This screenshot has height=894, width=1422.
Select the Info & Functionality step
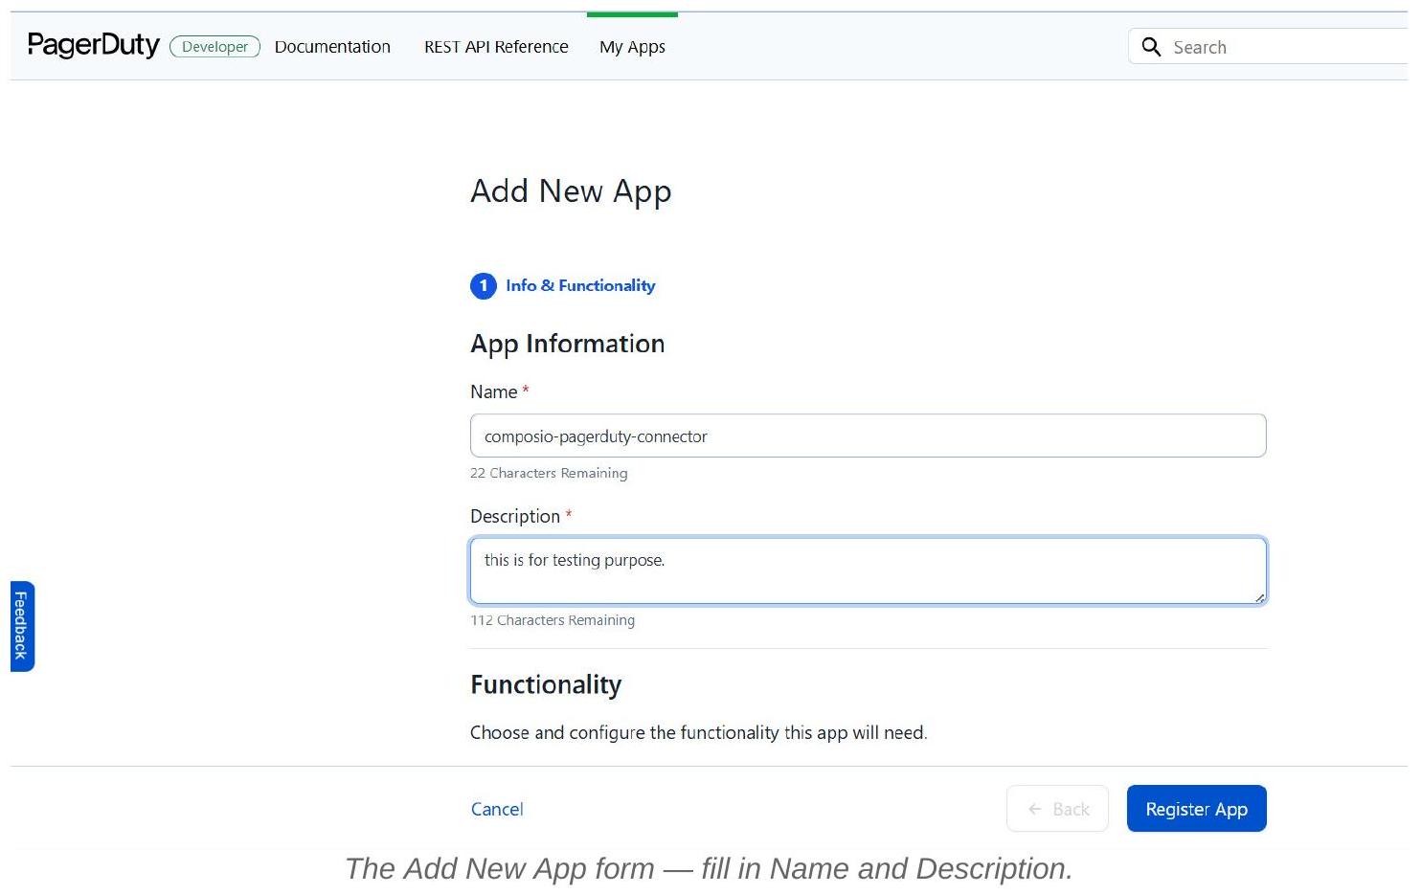point(580,285)
